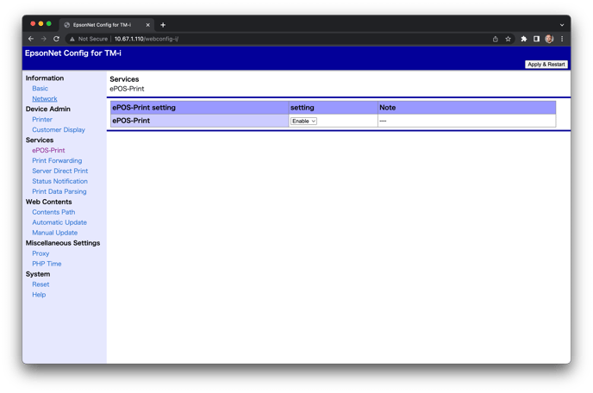Share the page via the share icon

[x=495, y=39]
